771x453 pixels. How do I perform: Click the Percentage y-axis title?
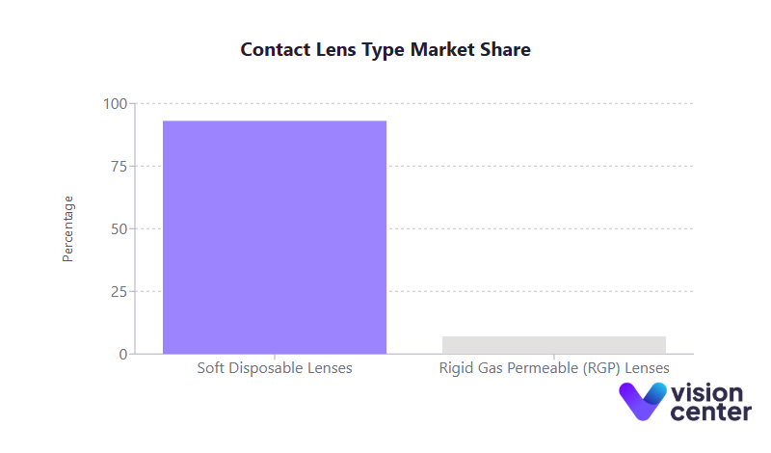[x=67, y=228]
